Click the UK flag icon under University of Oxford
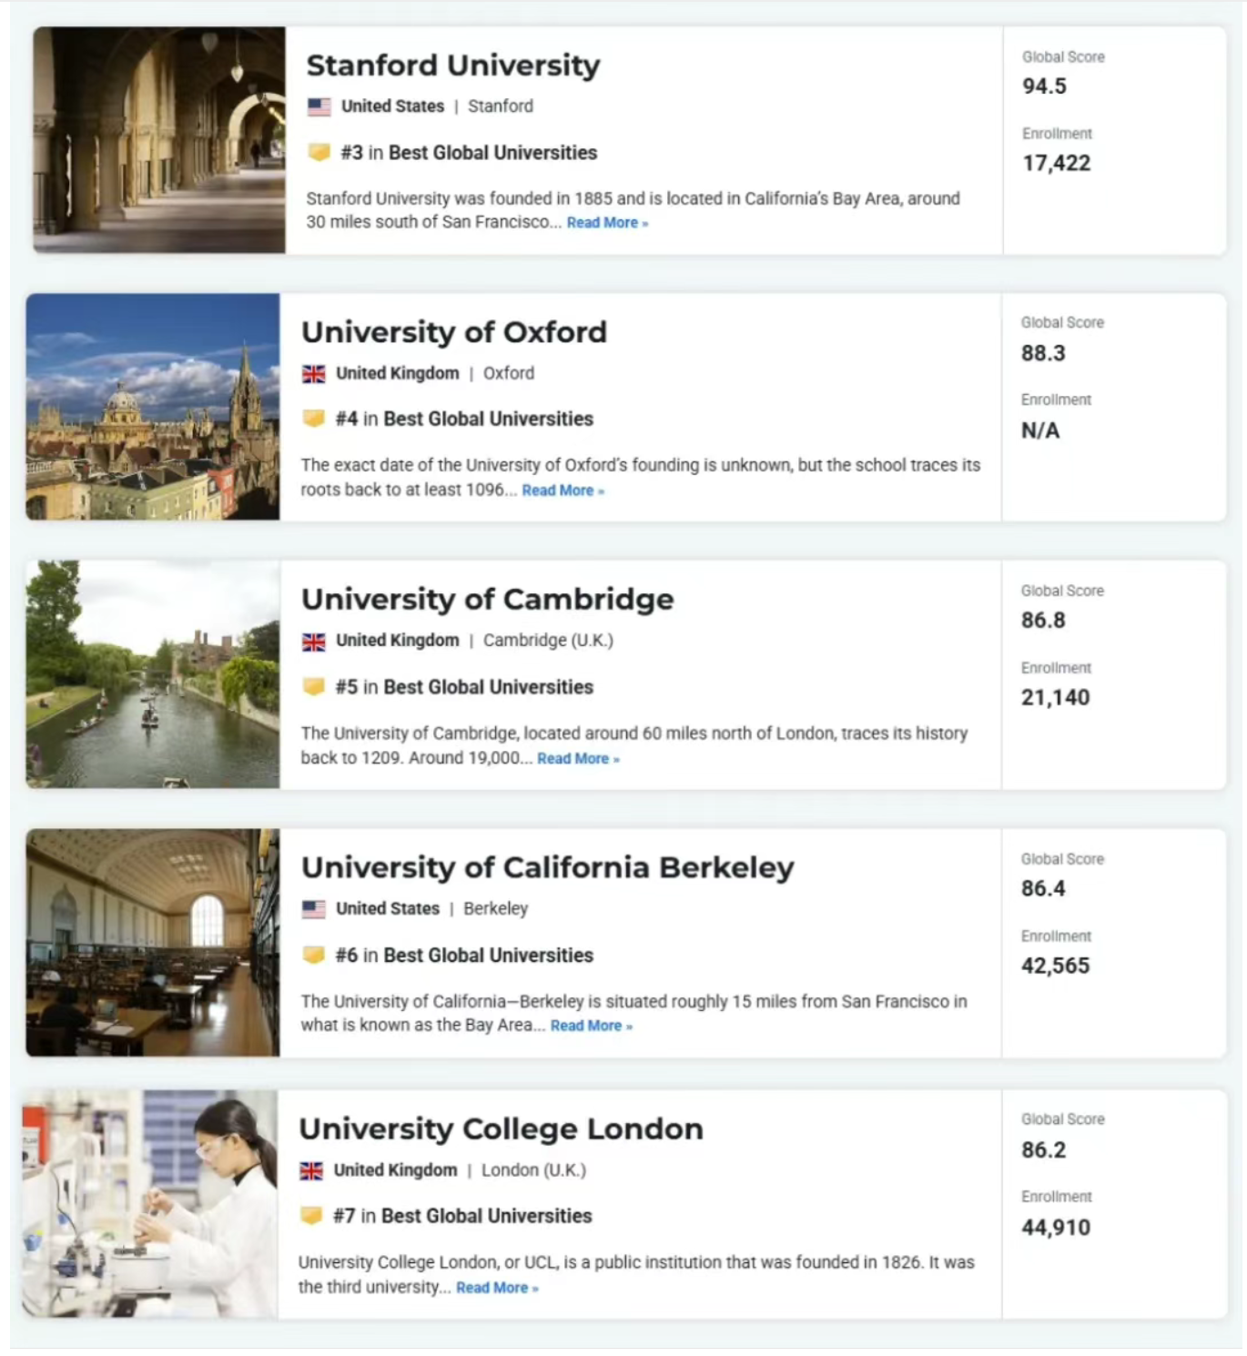The height and width of the screenshot is (1356, 1247). pyautogui.click(x=313, y=374)
